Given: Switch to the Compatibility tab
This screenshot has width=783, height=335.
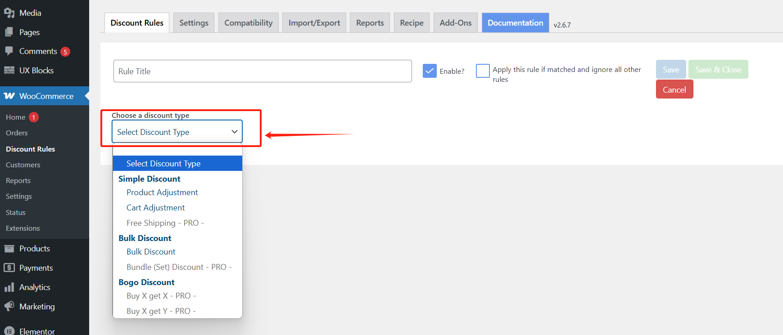Looking at the screenshot, I should pos(248,23).
